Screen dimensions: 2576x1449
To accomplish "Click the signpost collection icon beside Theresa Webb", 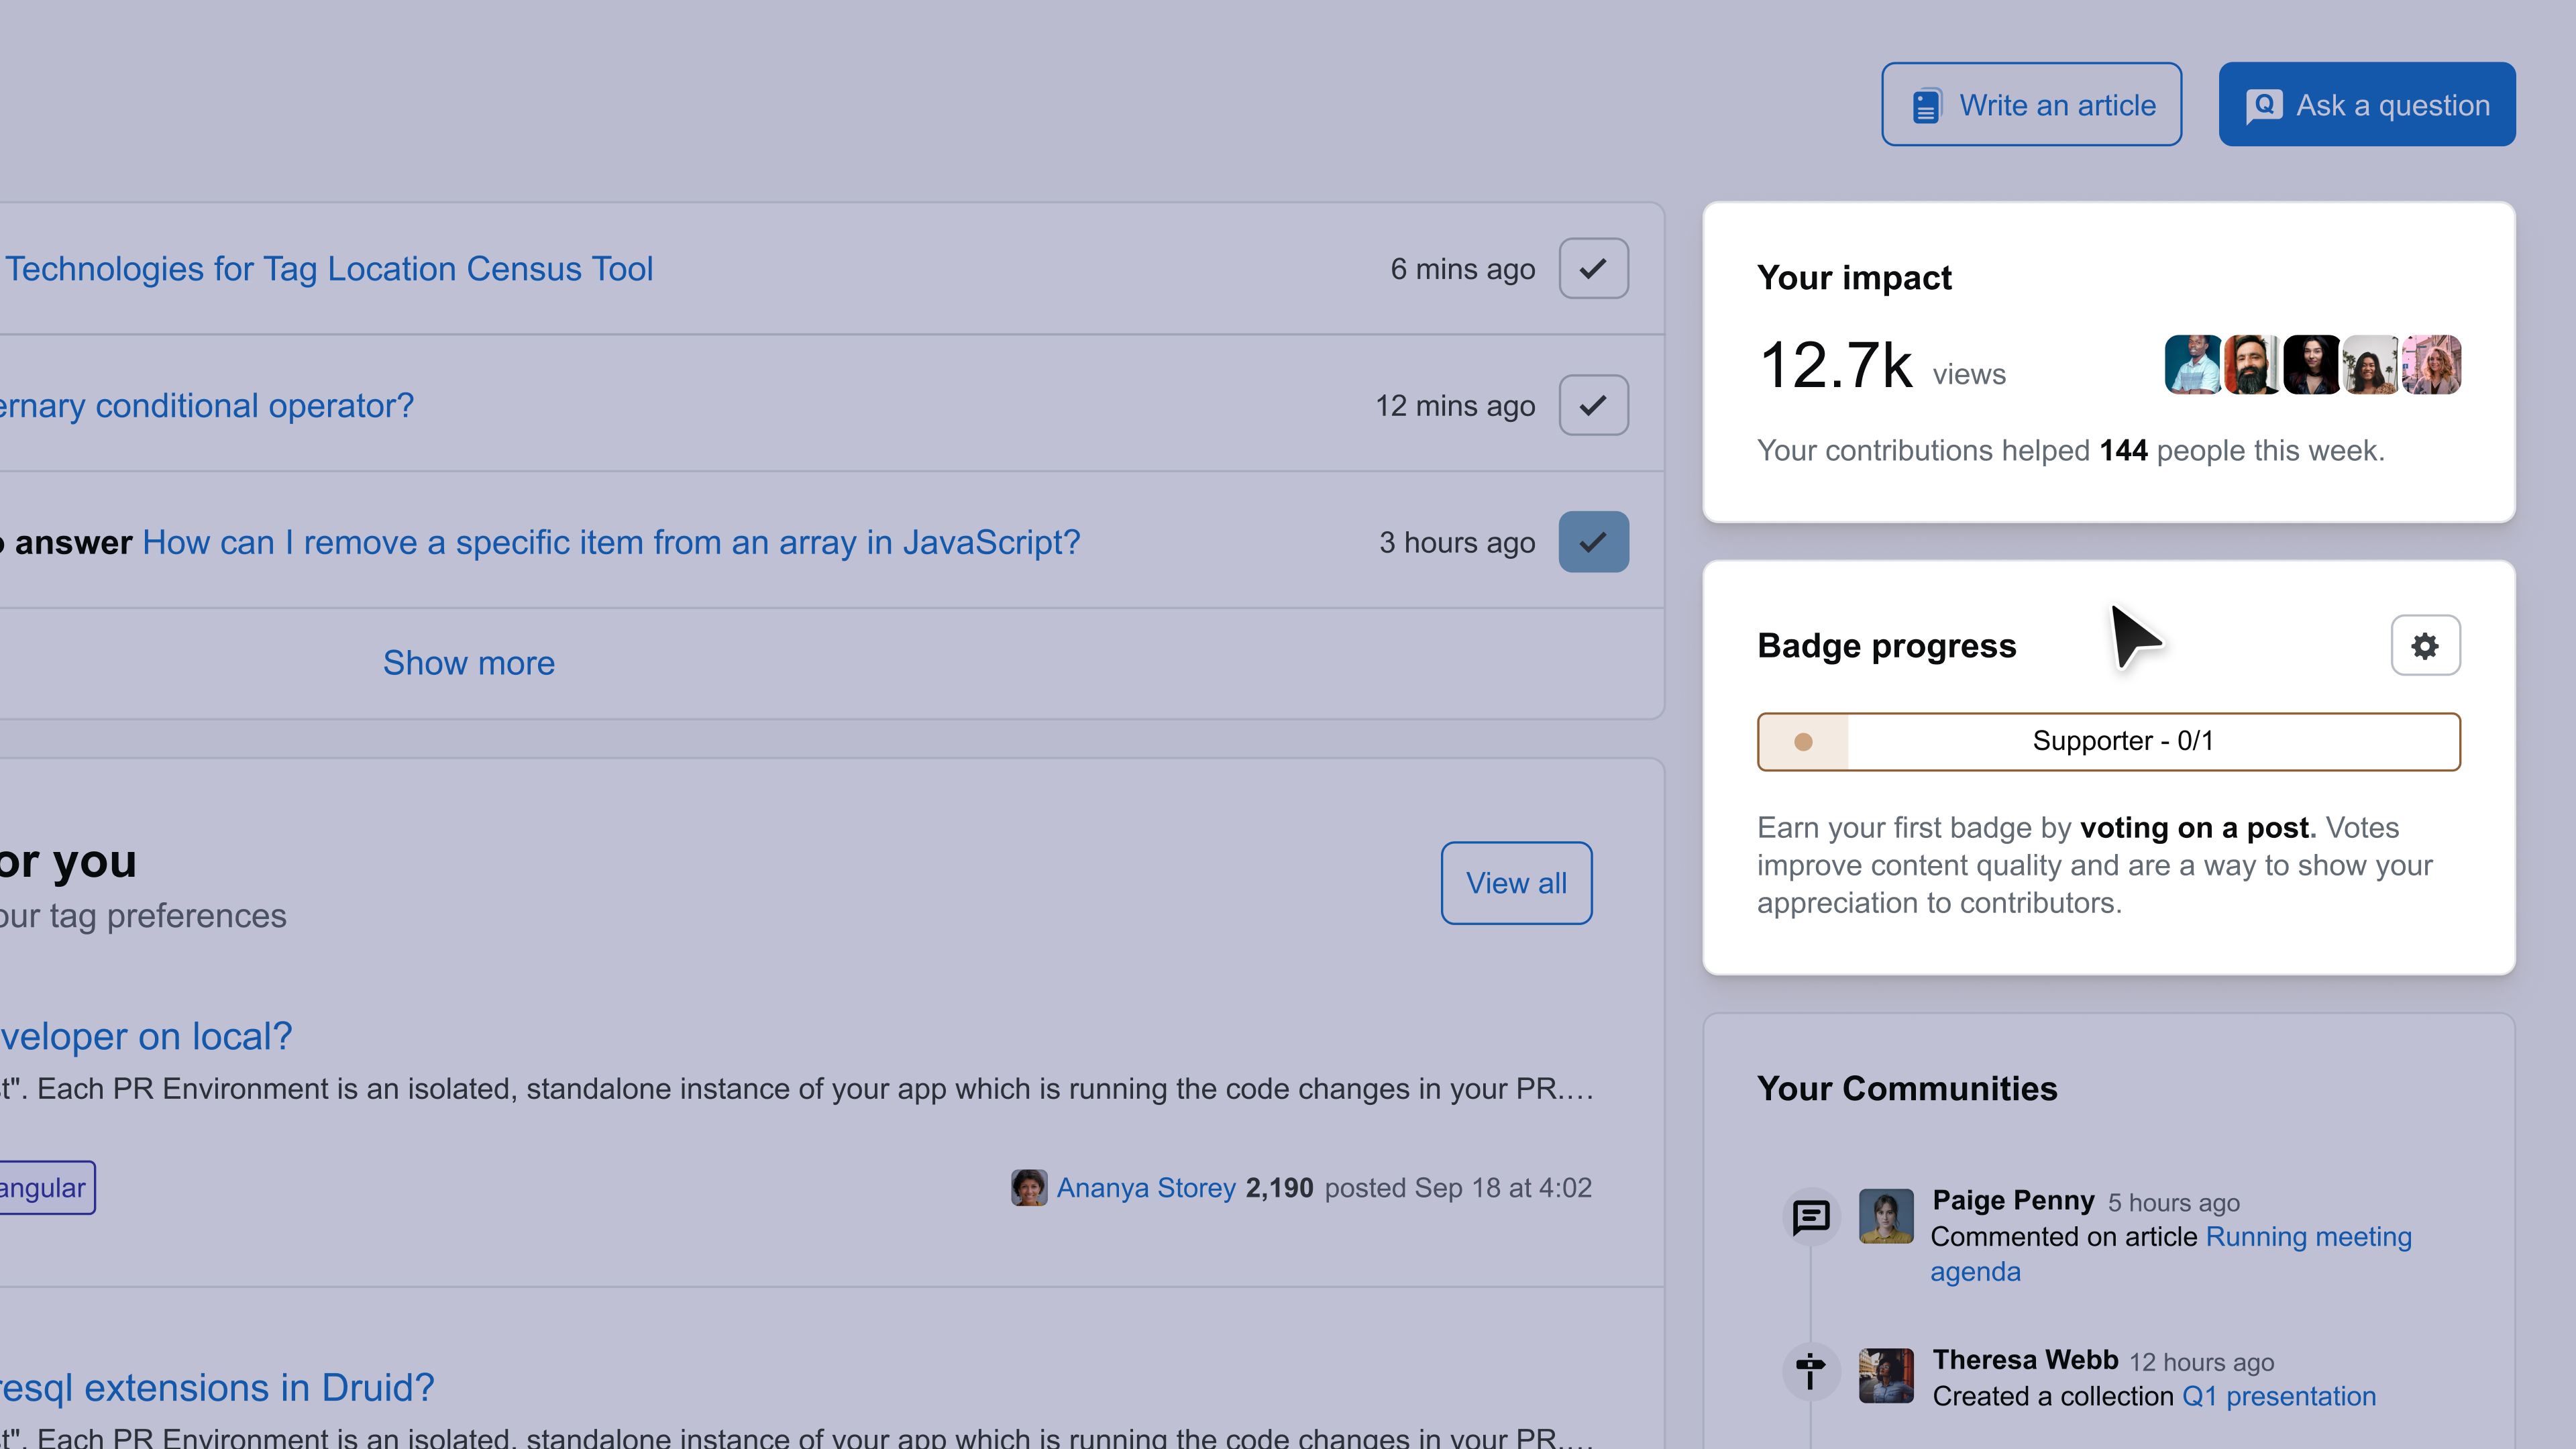I will pos(1811,1371).
